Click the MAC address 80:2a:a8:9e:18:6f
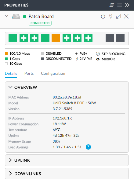The width and height of the screenshot is (134, 183). [67, 97]
